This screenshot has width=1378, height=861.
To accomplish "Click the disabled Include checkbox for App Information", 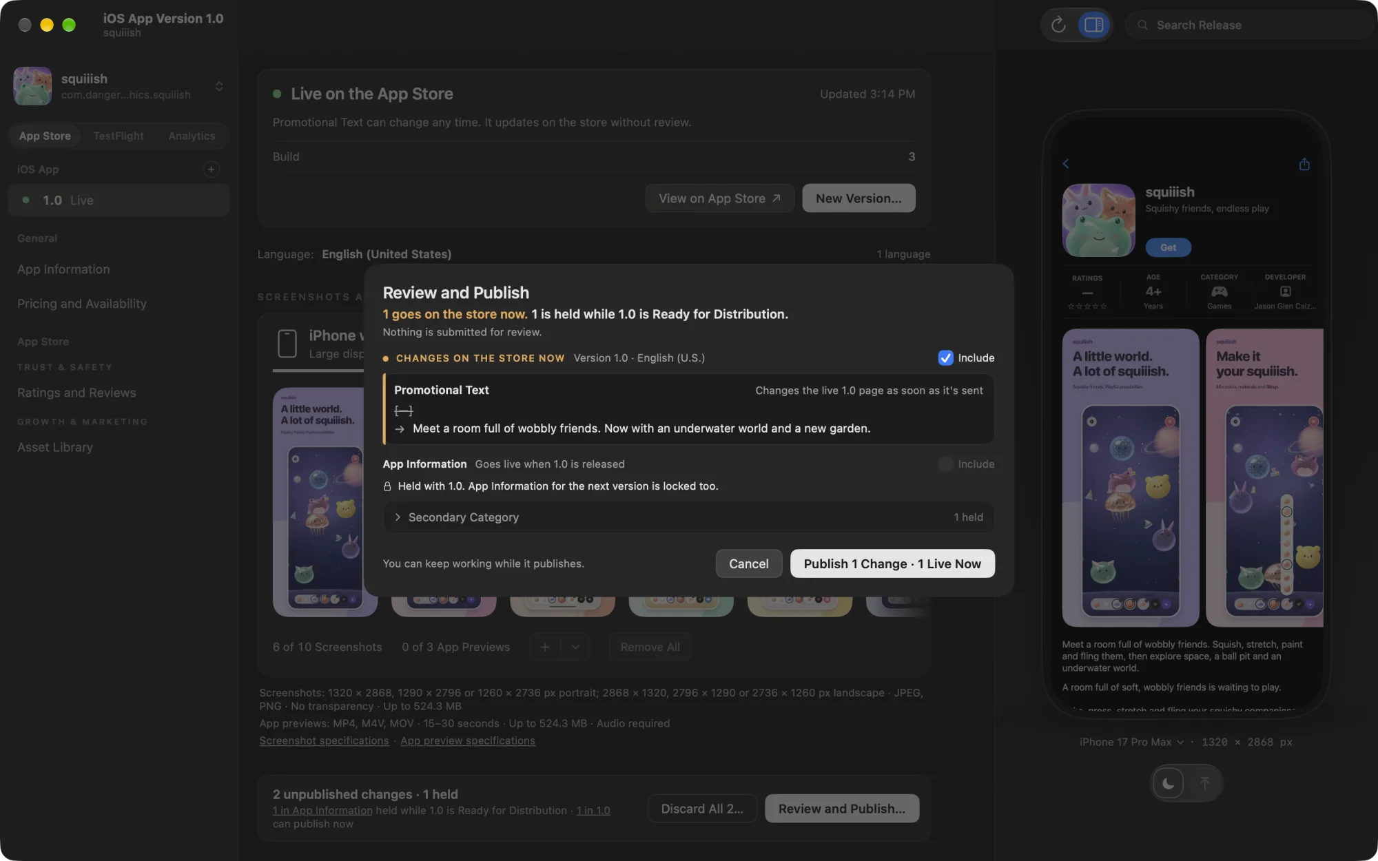I will (x=945, y=464).
